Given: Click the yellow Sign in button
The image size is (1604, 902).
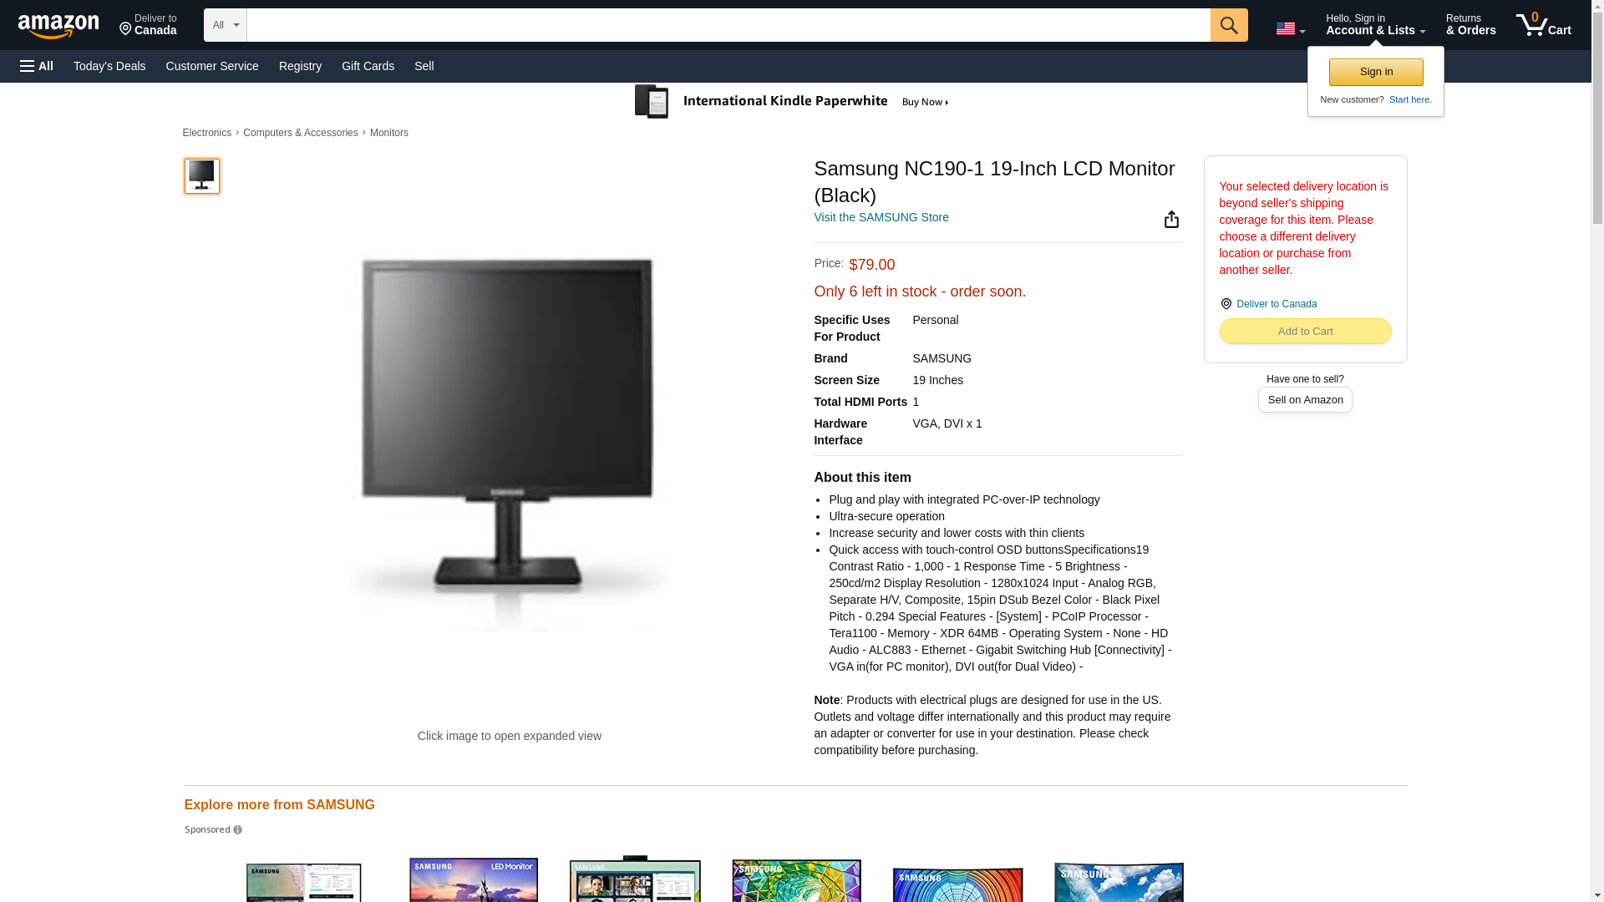Looking at the screenshot, I should (x=1376, y=72).
